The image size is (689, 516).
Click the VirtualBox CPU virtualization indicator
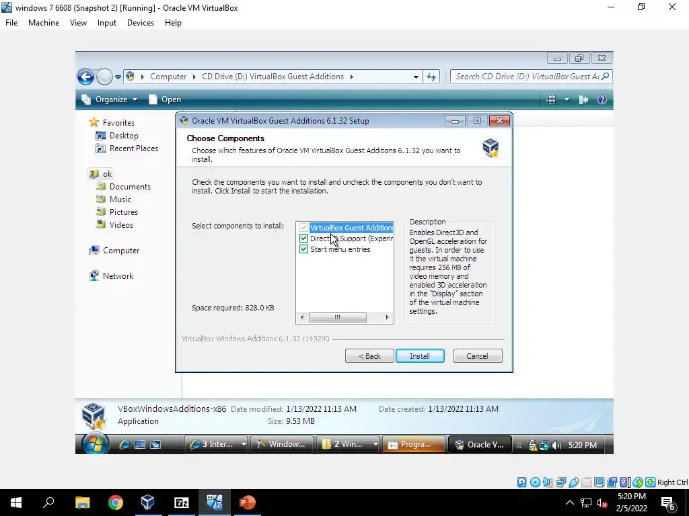pyautogui.click(x=625, y=482)
